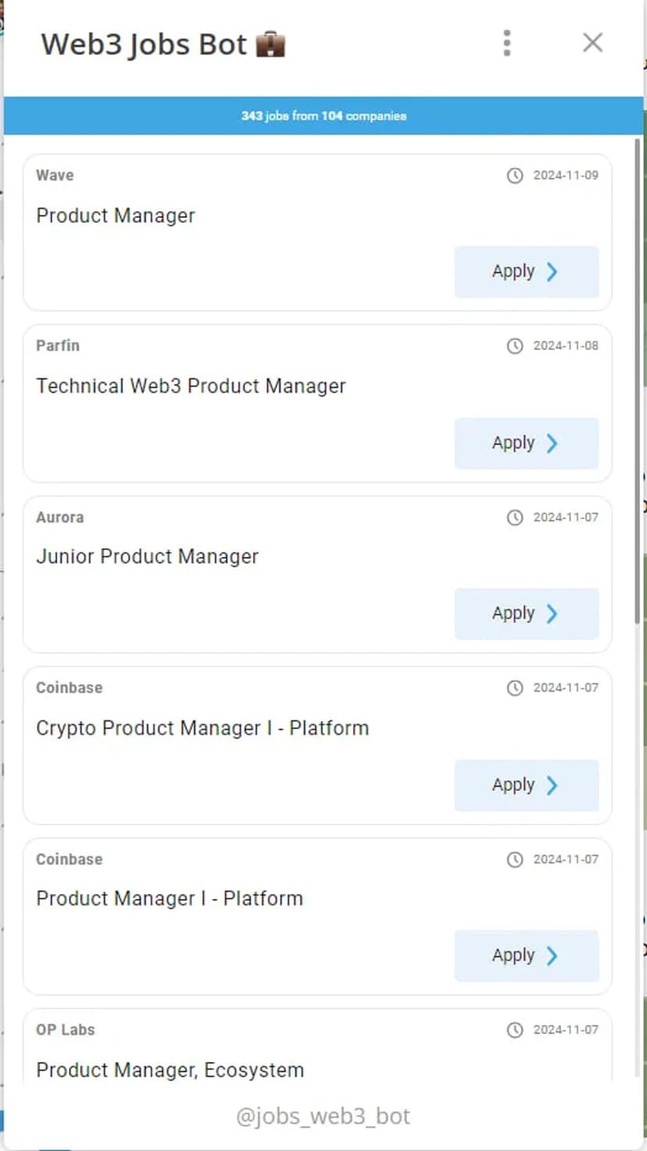
Task: Apply to Aurora Junior Product Manager
Action: (526, 613)
